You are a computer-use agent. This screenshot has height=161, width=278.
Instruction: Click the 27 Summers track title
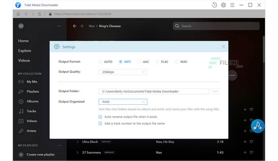pyautogui.click(x=91, y=152)
